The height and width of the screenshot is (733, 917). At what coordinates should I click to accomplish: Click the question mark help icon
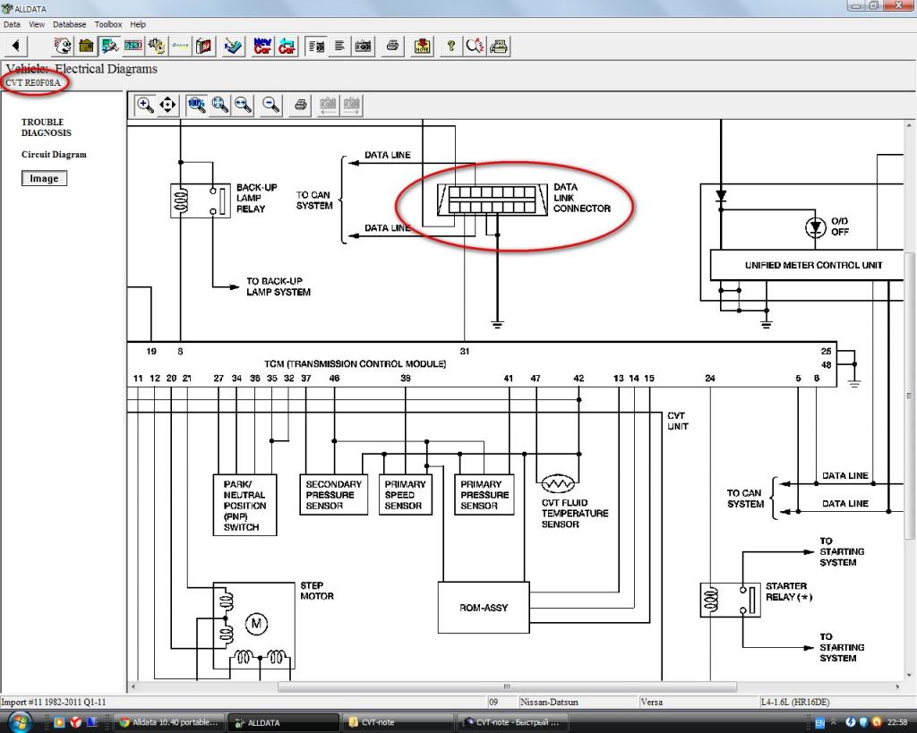pos(450,46)
